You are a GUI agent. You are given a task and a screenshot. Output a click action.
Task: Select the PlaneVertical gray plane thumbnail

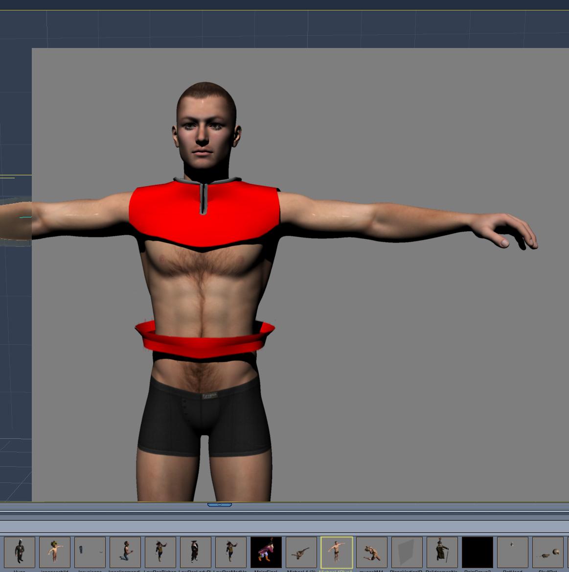pos(407,552)
